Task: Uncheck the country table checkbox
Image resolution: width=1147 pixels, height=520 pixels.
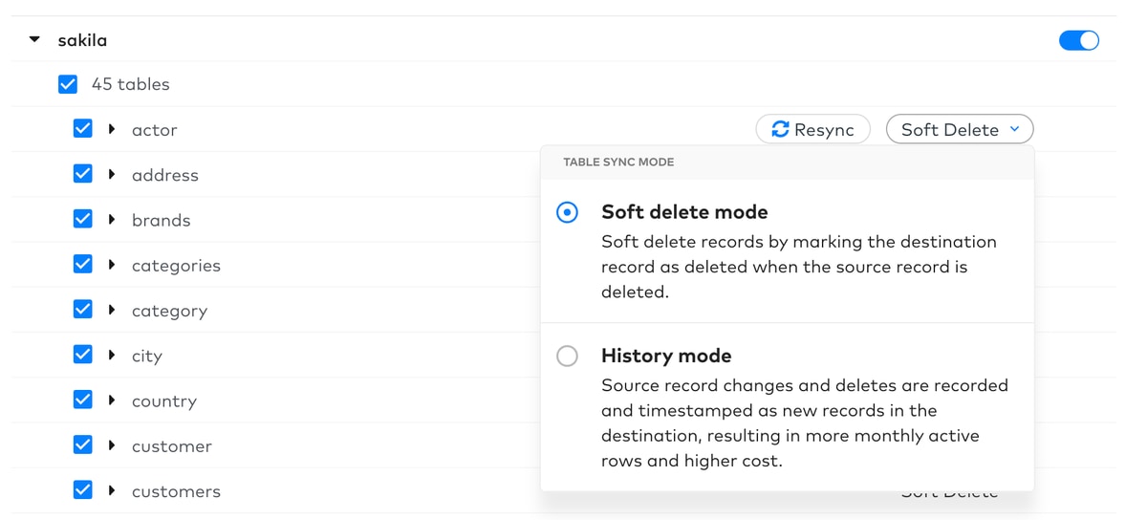Action: pos(83,400)
